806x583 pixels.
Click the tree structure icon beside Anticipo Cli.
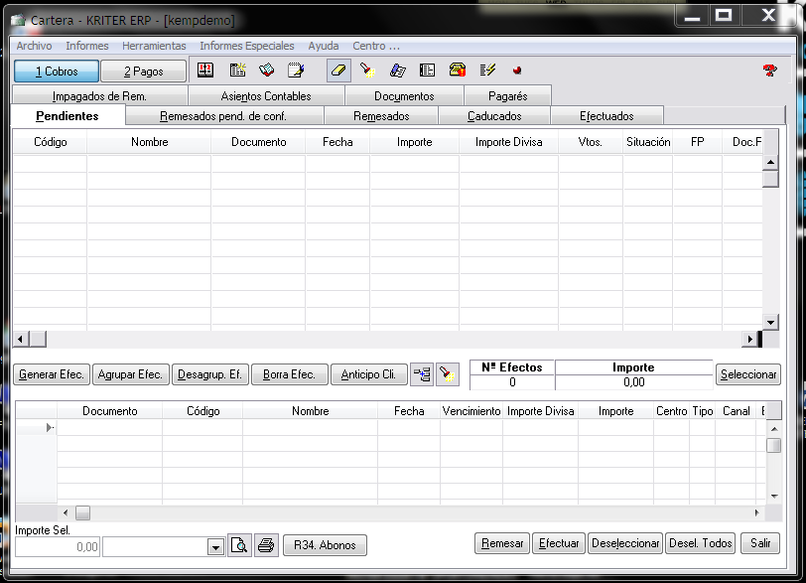[x=422, y=374]
